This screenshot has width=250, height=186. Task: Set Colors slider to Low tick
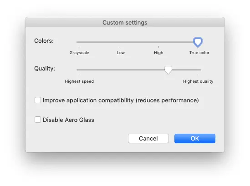tap(119, 42)
